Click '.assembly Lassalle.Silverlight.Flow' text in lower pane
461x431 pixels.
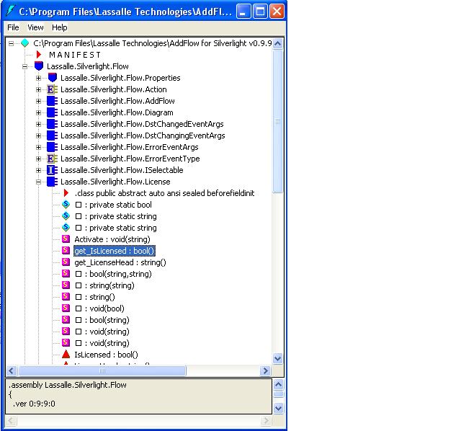coord(68,385)
